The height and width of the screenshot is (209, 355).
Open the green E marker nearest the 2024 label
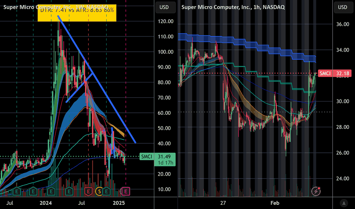[51, 192]
